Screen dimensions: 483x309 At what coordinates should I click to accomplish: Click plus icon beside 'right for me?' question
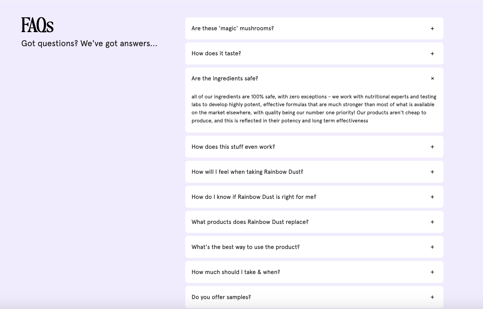(x=432, y=197)
